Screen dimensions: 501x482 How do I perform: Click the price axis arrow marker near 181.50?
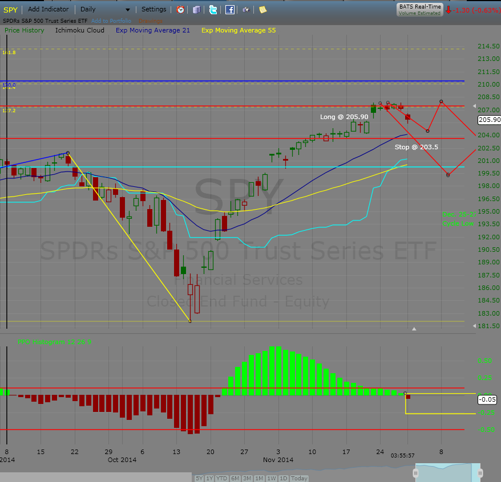pos(474,326)
